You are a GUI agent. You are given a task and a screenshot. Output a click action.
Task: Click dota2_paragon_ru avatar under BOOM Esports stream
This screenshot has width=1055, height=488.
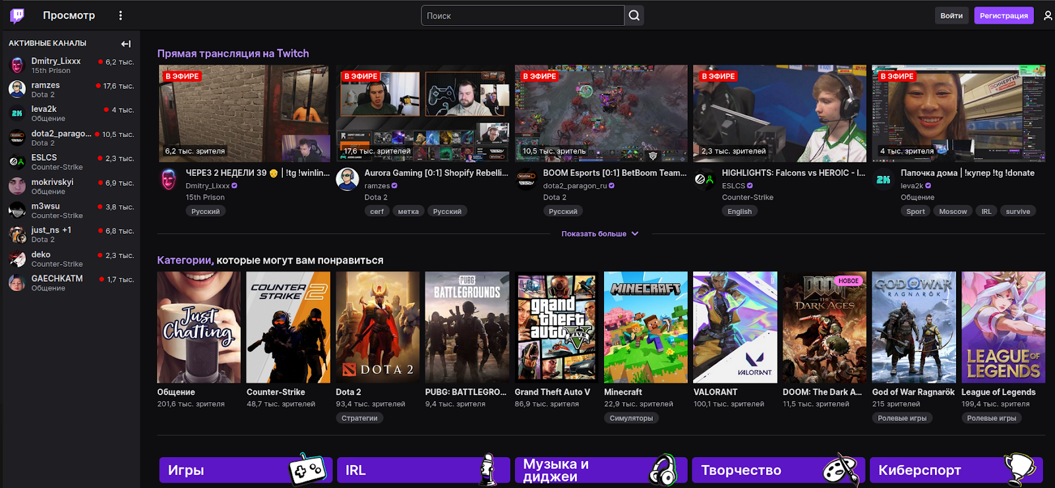526,179
